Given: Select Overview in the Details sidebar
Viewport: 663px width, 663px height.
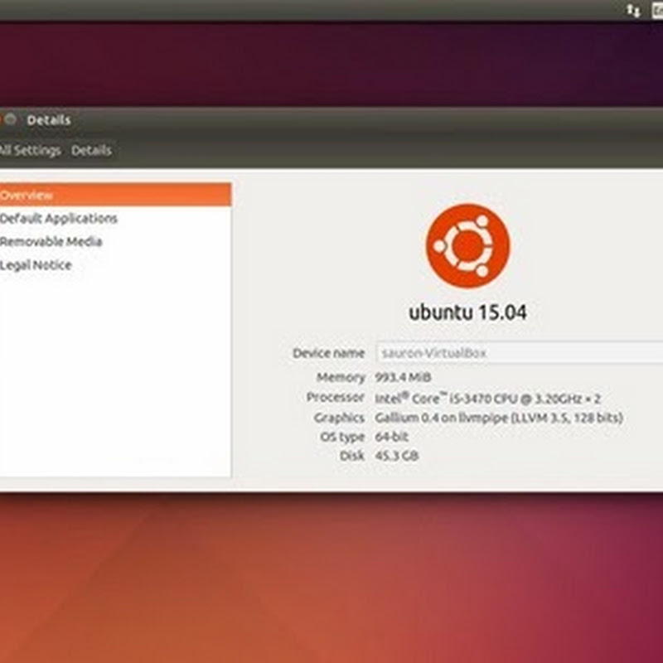Looking at the screenshot, I should tap(115, 195).
